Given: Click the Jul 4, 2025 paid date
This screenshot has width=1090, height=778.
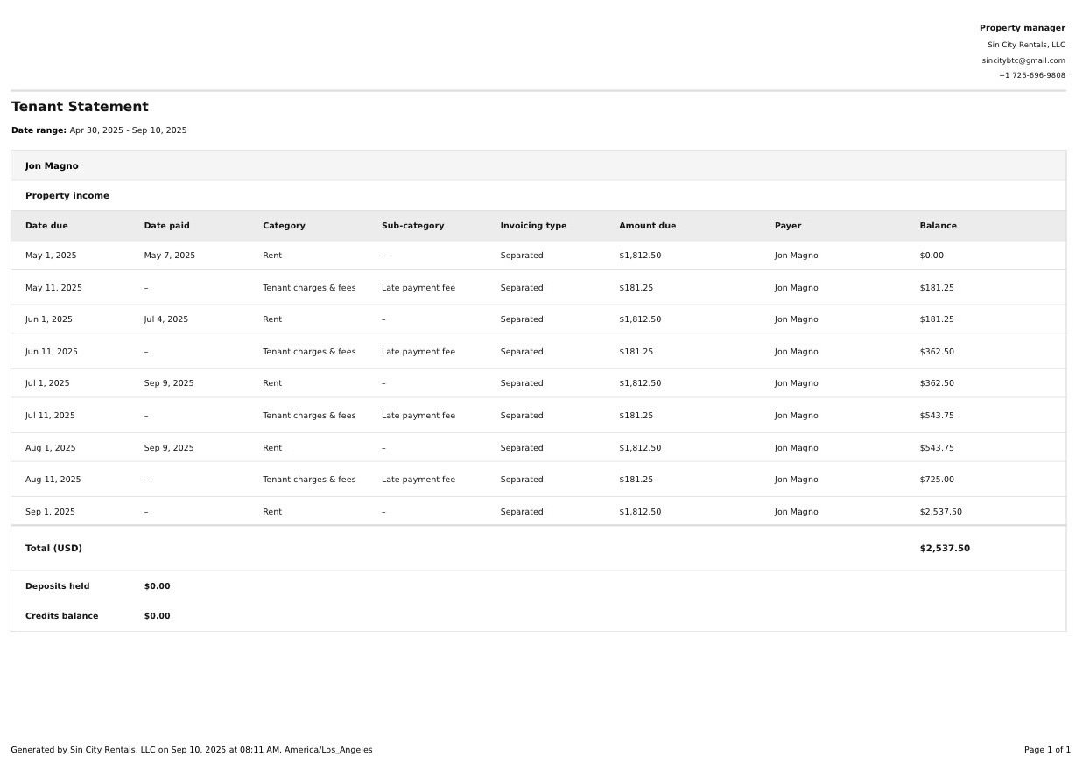Looking at the screenshot, I should tap(166, 319).
